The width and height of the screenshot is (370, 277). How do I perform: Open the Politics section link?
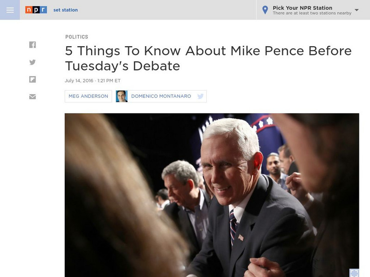(x=77, y=37)
